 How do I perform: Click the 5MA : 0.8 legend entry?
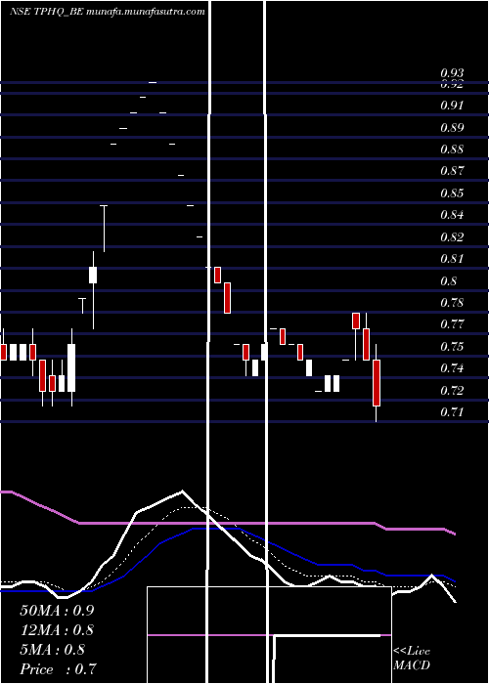53,650
